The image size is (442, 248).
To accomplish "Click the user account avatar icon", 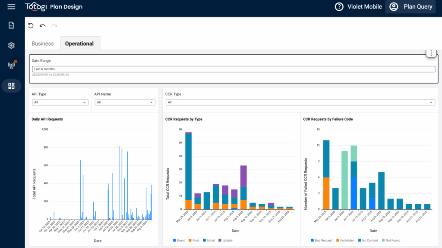I will 393,7.
